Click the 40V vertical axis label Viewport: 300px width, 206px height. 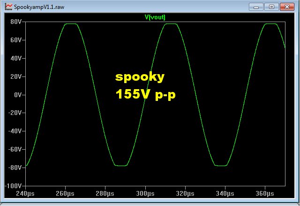(16, 58)
